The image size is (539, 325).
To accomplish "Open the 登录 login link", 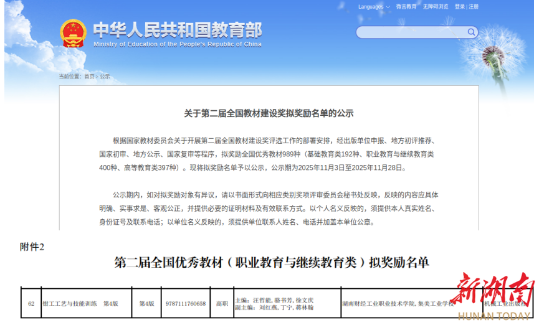I will [459, 7].
